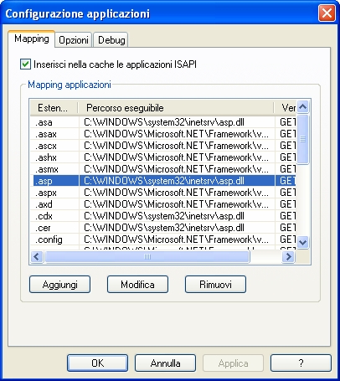340x381 pixels.
Task: Confirm with the OK button
Action: pyautogui.click(x=97, y=363)
